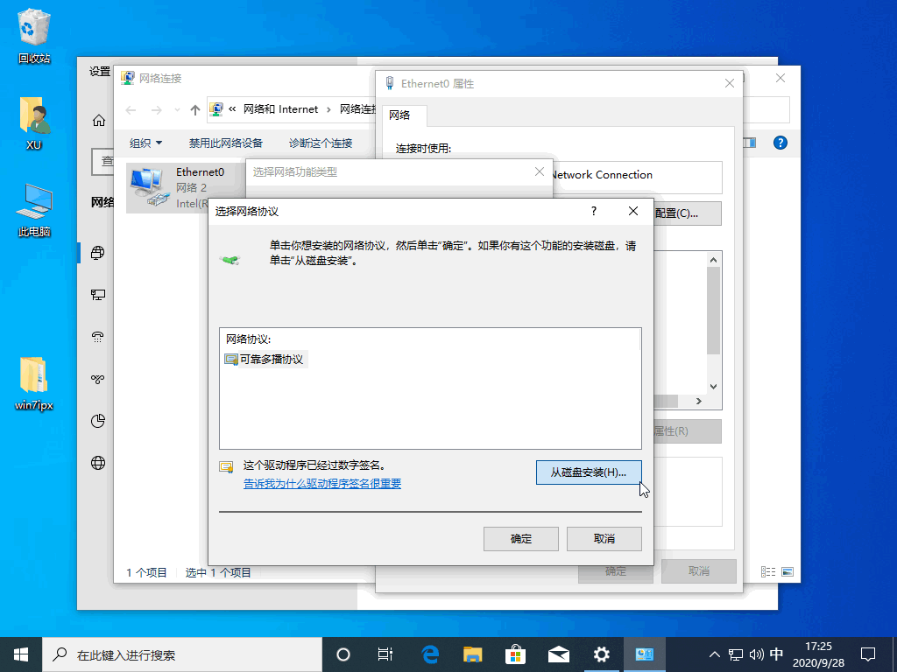Launch Microsoft Edge from taskbar
Viewport: 897px width, 672px height.
[429, 654]
